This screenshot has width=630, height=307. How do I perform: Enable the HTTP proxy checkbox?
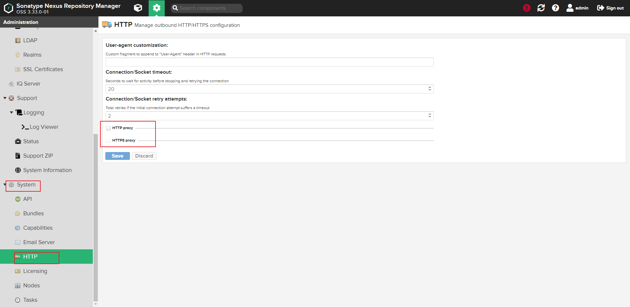coord(108,128)
